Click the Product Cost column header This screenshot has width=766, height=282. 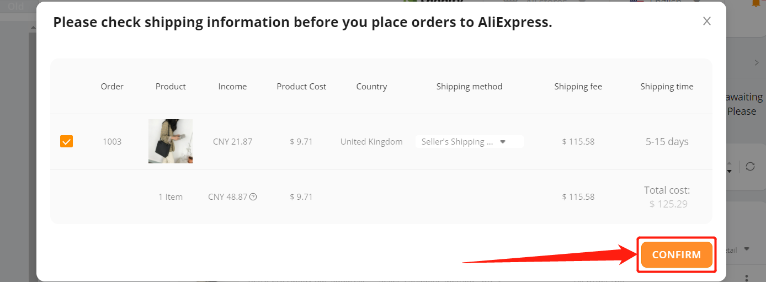point(301,86)
